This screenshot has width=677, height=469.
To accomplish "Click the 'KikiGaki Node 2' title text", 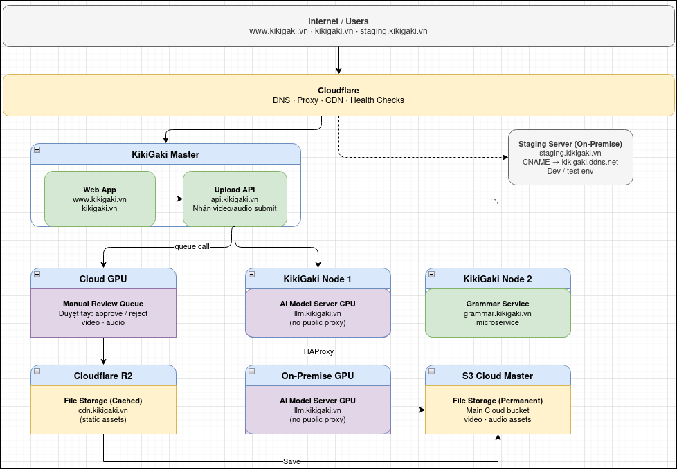I will (x=498, y=279).
